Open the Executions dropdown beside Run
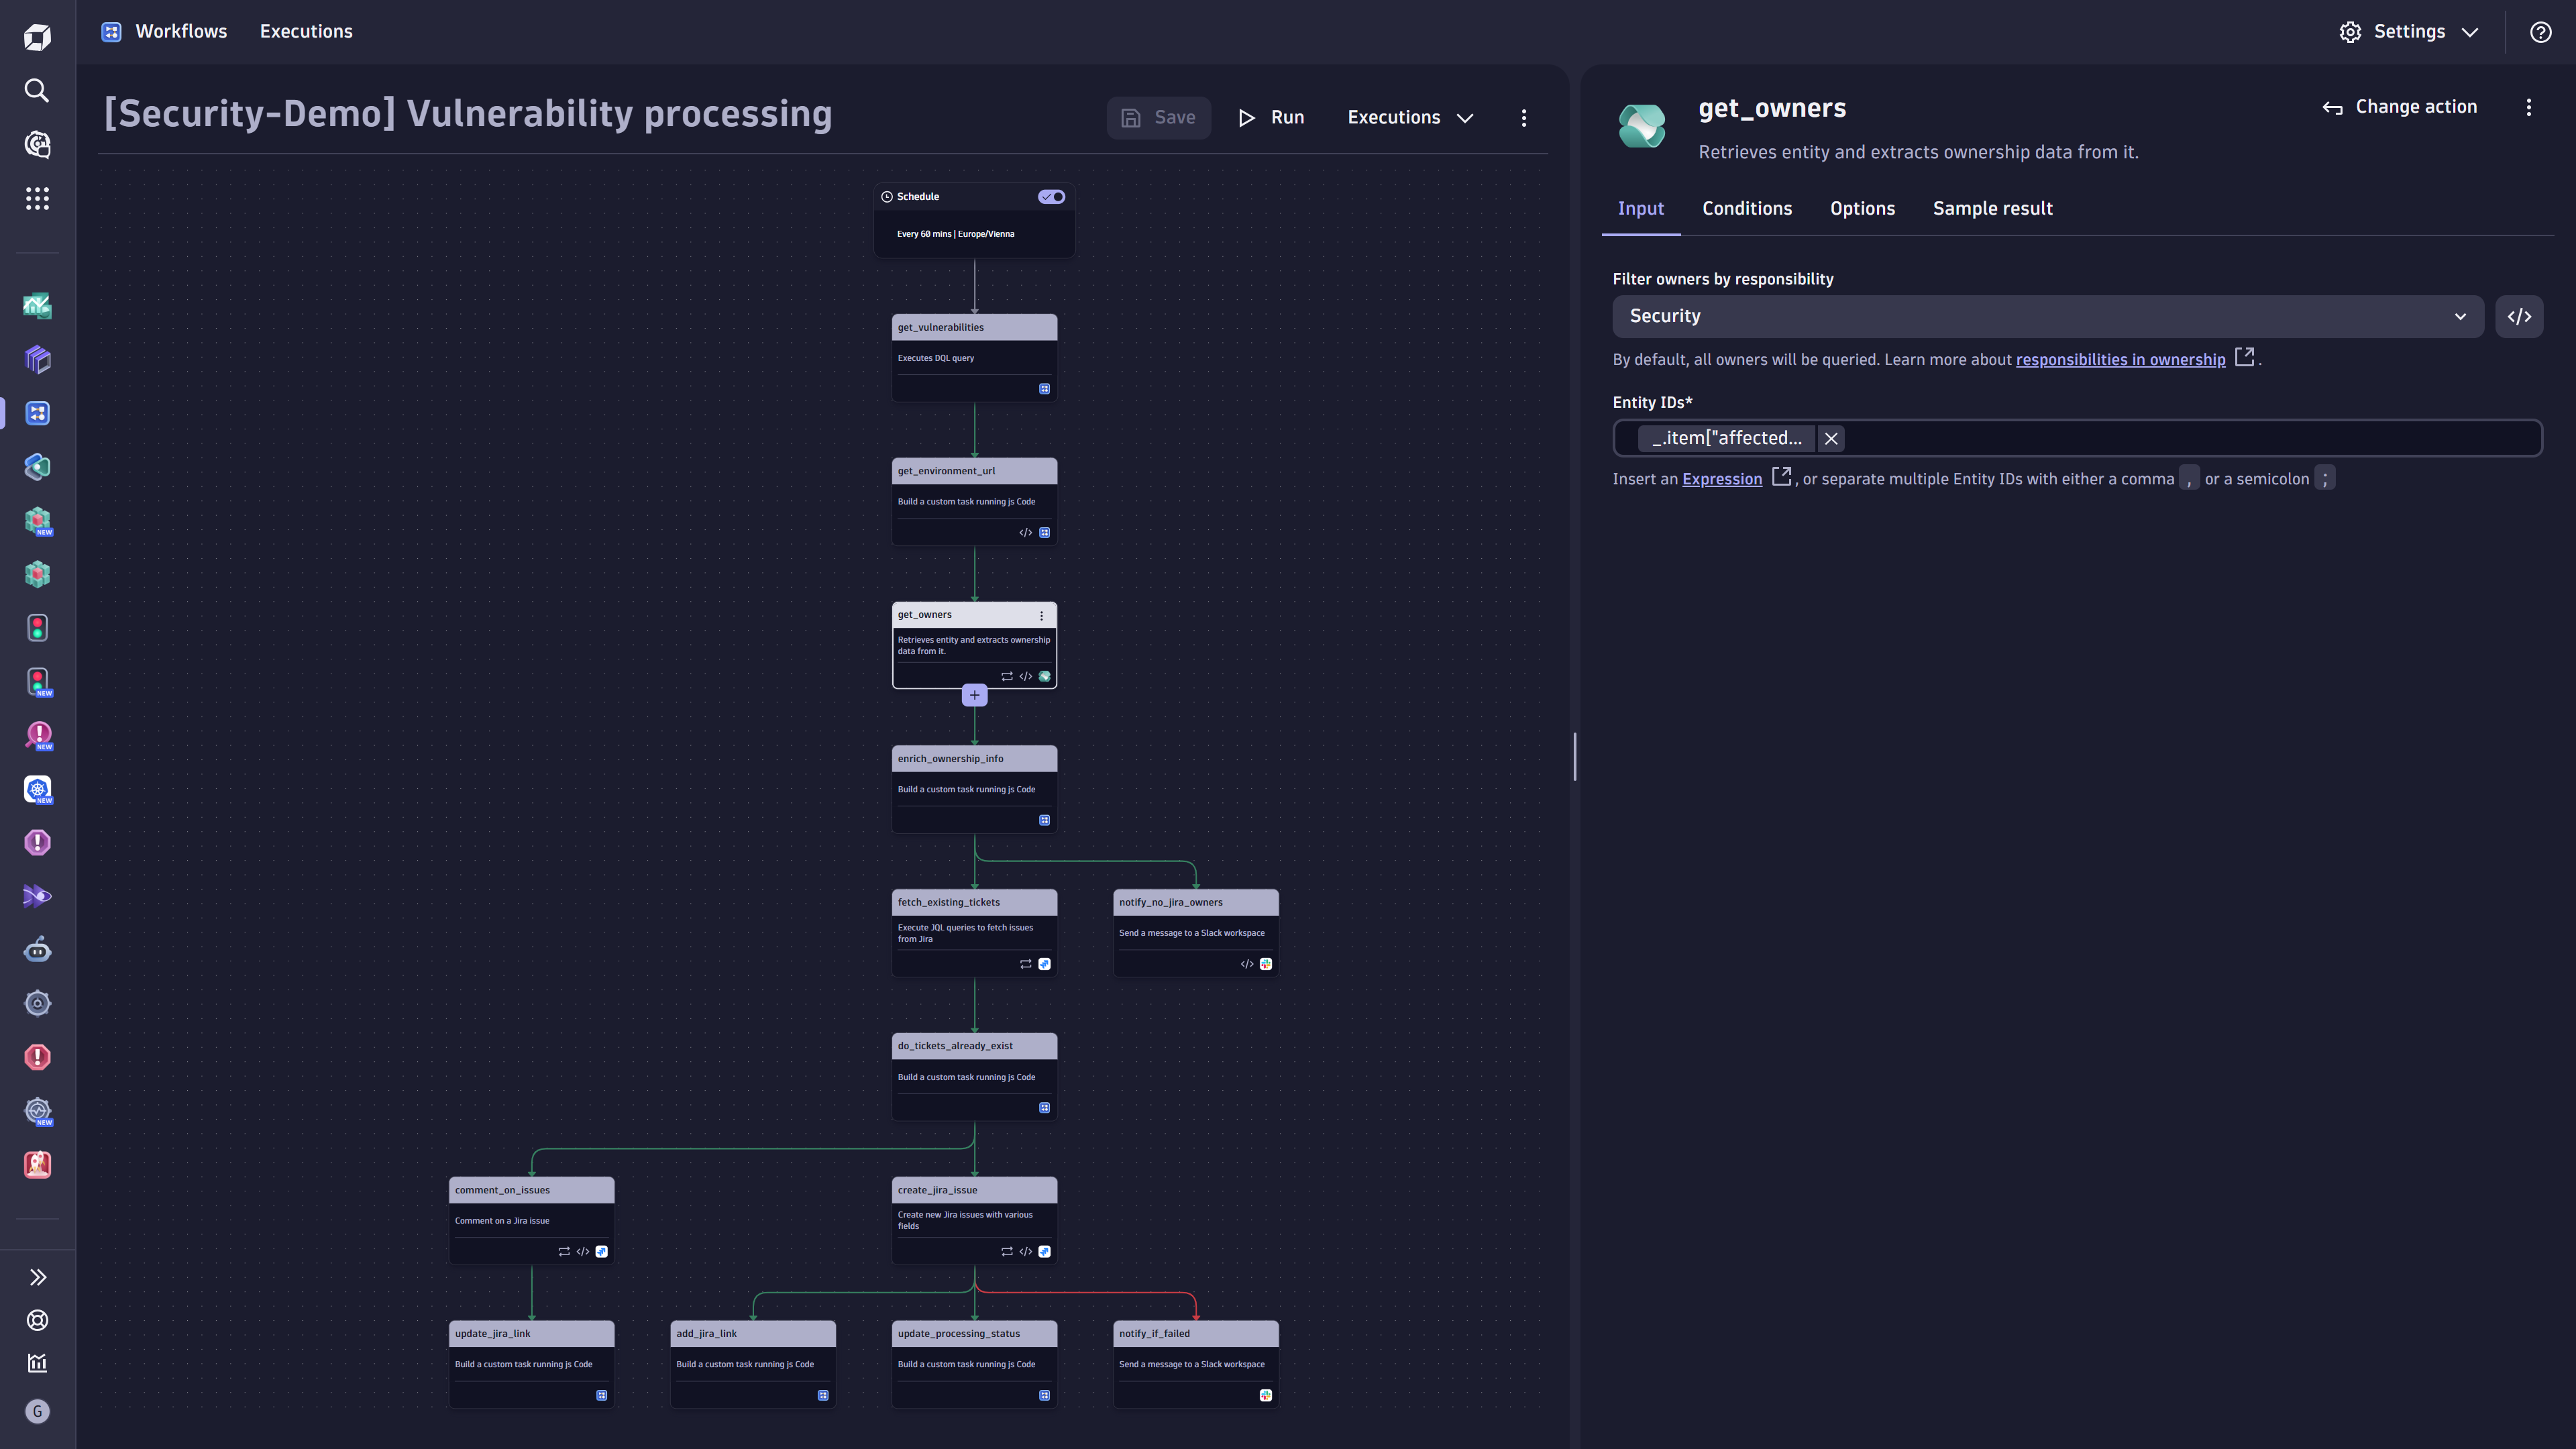Screen dimensions: 2576x1449 click(1410, 117)
